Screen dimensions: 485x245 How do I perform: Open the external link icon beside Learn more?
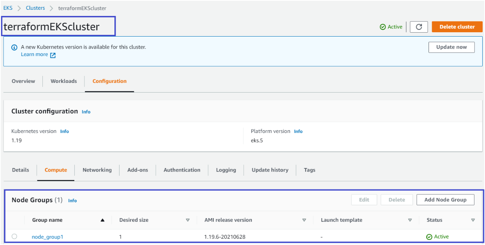tap(53, 55)
